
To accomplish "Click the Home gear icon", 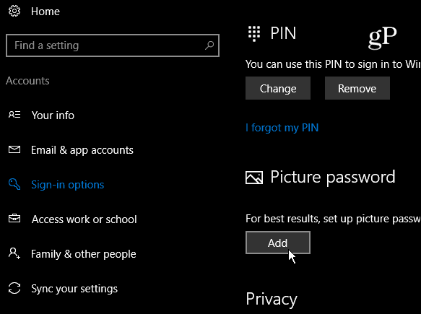I will coord(14,11).
